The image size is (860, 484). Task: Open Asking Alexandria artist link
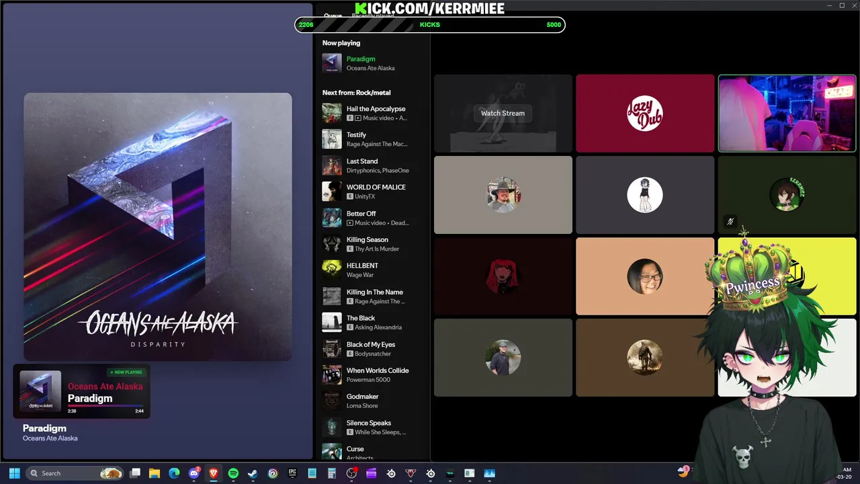pos(378,327)
